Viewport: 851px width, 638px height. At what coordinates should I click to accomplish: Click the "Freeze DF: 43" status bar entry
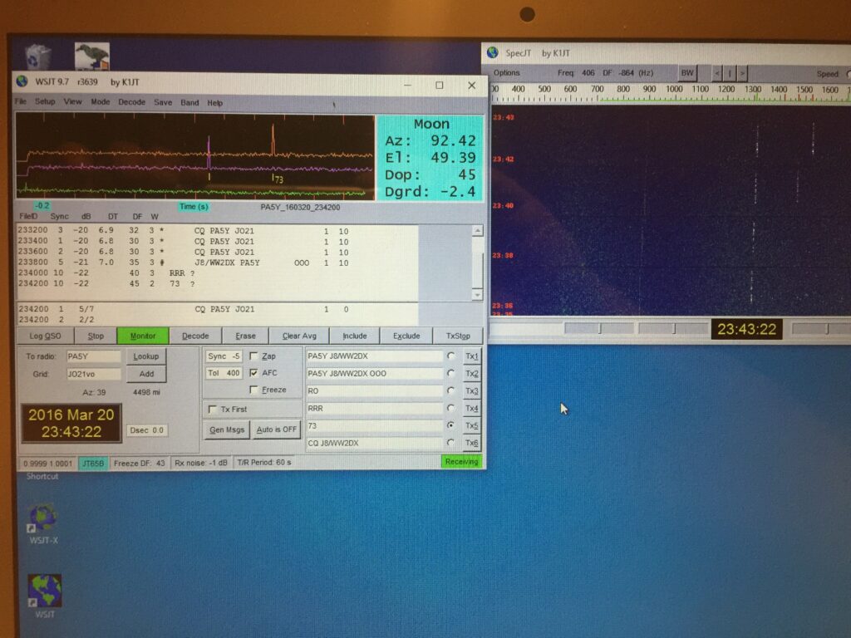139,463
